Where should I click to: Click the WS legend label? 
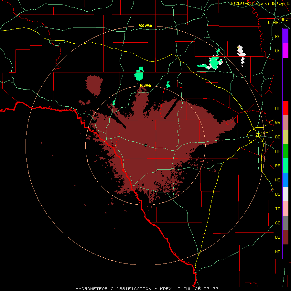278,180
